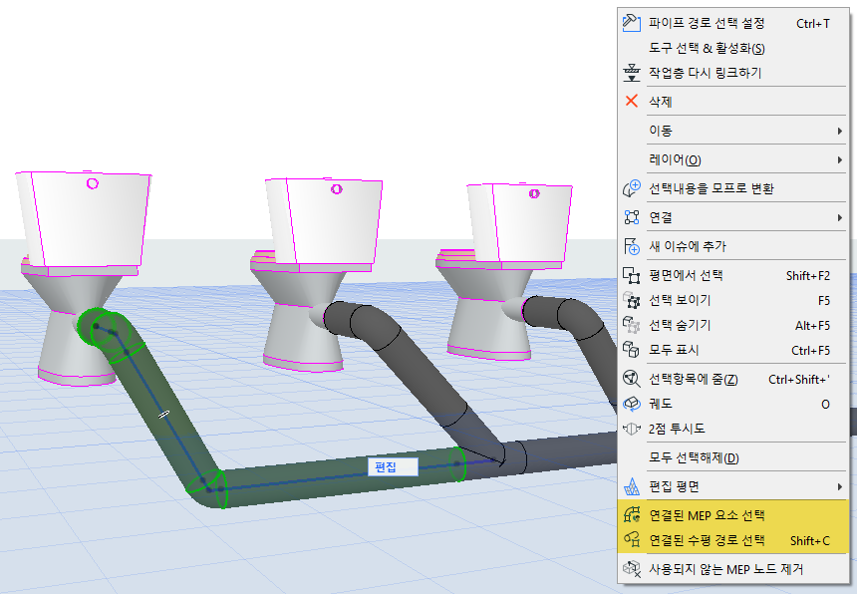Open the 이동 menu entry

coord(732,132)
